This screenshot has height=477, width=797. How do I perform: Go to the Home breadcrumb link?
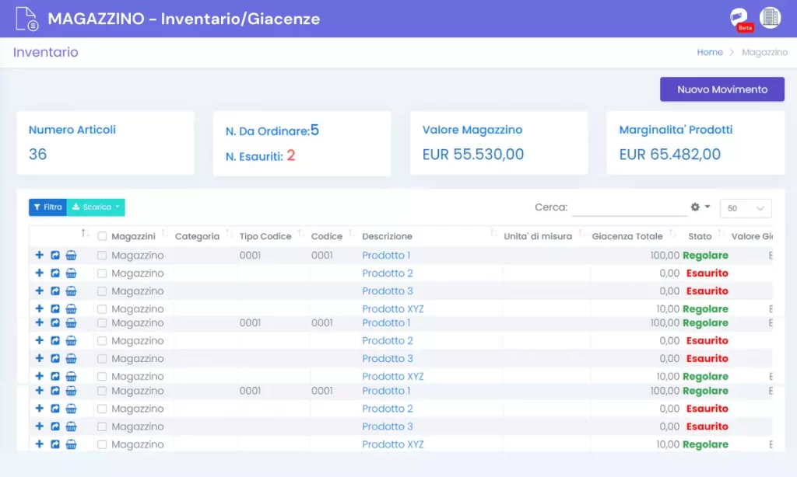710,52
